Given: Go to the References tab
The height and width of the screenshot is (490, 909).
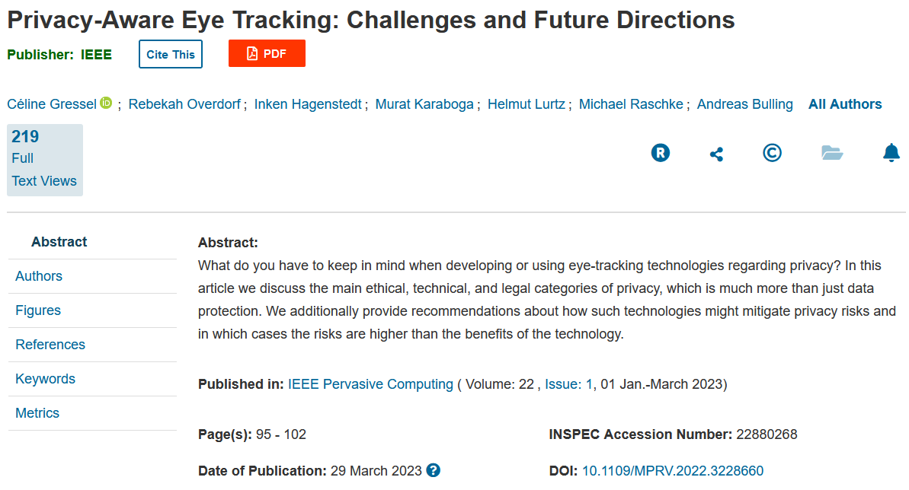Looking at the screenshot, I should click(x=50, y=345).
